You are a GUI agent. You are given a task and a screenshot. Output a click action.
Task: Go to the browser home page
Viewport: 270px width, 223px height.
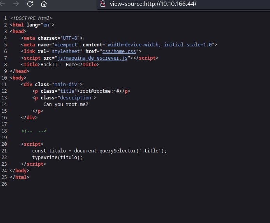[x=44, y=4]
